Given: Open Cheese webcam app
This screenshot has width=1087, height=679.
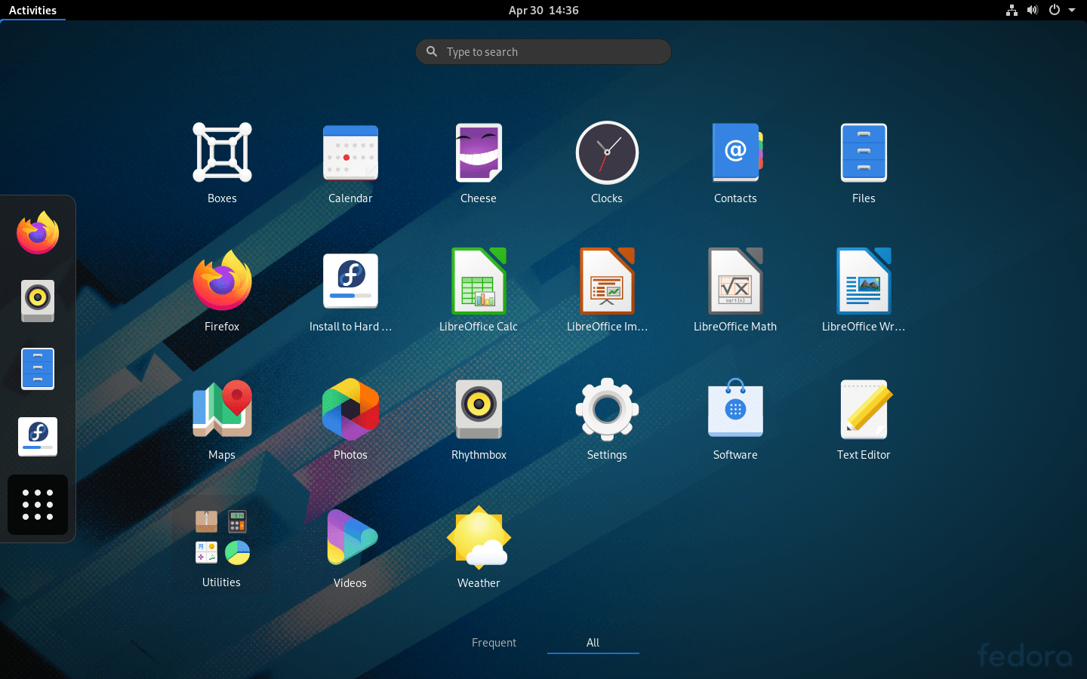Looking at the screenshot, I should (479, 153).
